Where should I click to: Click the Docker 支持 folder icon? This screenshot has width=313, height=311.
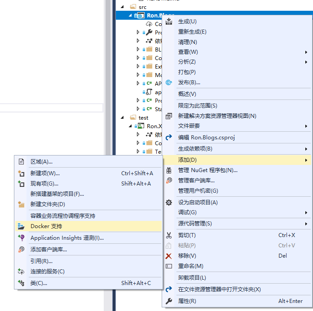click(21, 226)
